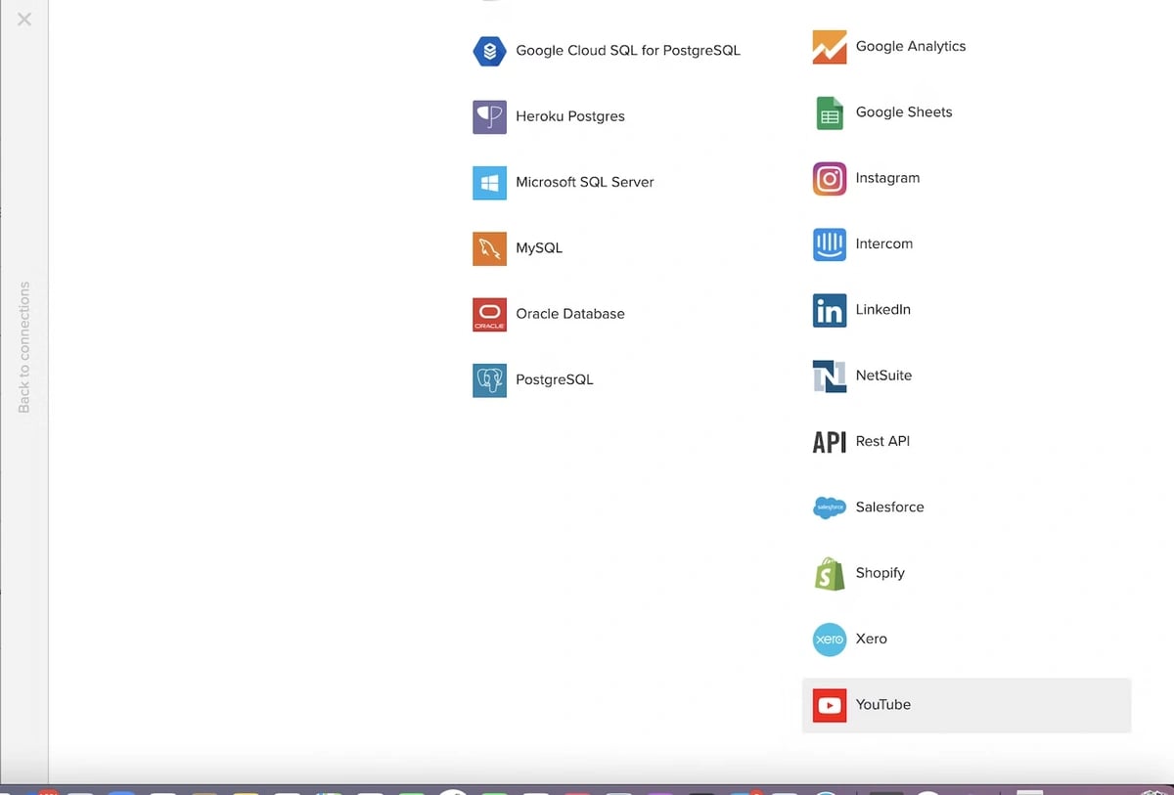1174x795 pixels.
Task: Select the NetSuite connector icon
Action: [830, 375]
